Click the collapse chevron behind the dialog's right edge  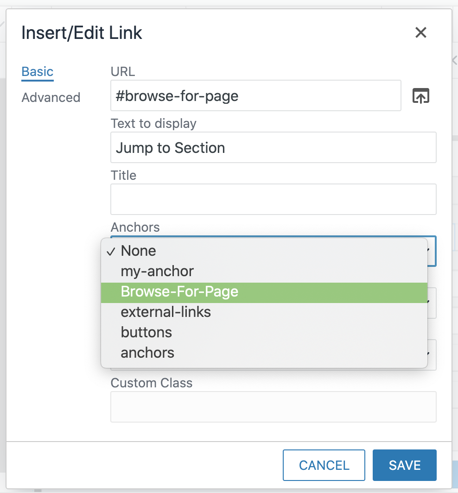click(454, 60)
